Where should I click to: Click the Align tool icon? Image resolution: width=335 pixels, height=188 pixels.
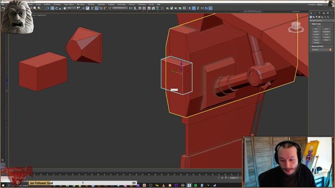(135, 8)
